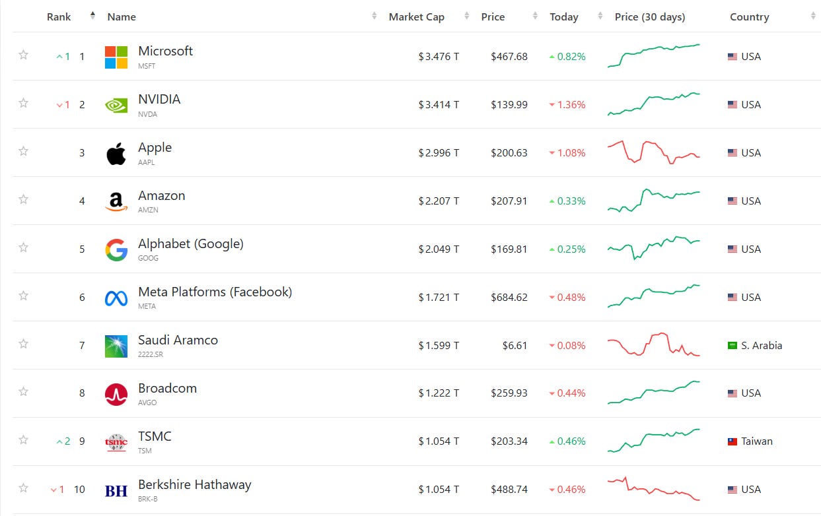Toggle the star for Meta Platforms
Viewport: 821px width, 516px height.
click(23, 296)
